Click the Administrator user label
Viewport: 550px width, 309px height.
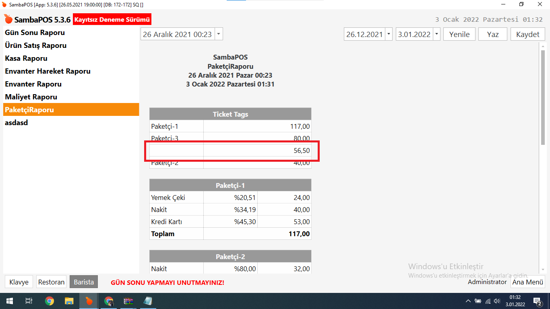tap(487, 282)
